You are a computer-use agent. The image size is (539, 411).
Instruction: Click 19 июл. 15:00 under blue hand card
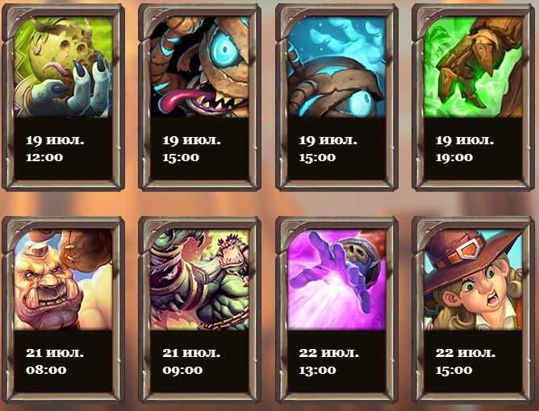(328, 148)
